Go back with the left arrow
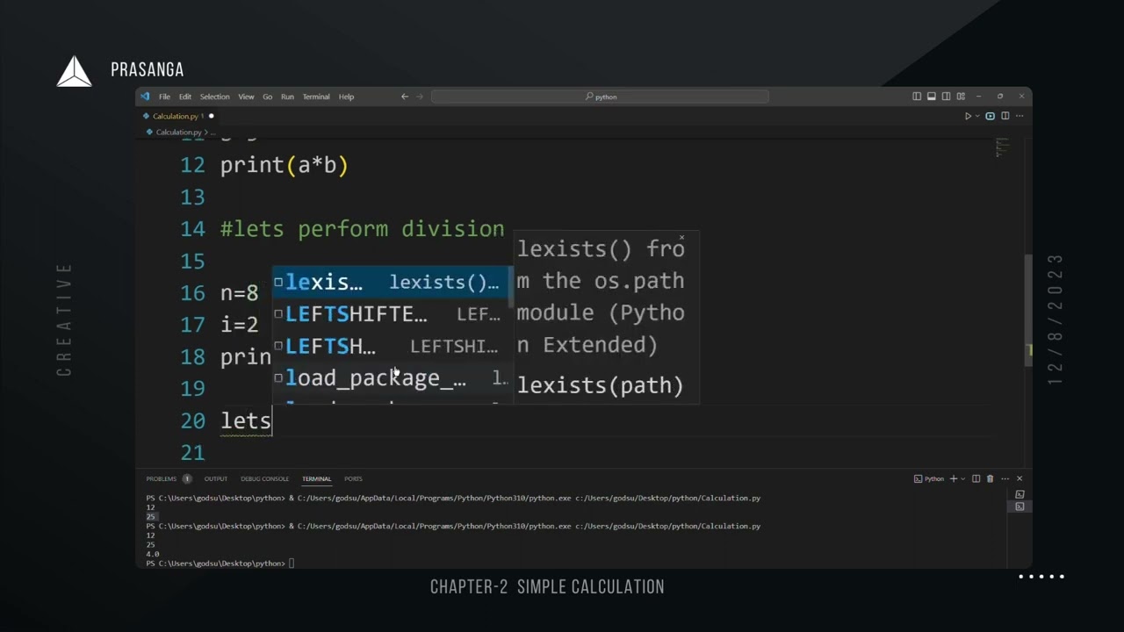This screenshot has height=632, width=1124. (405, 97)
